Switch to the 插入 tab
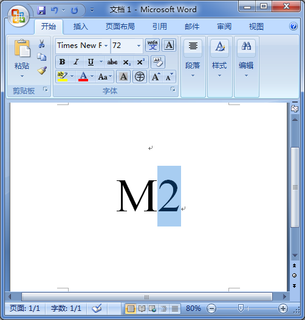Viewport: 305px width, 320px height. tap(80, 27)
